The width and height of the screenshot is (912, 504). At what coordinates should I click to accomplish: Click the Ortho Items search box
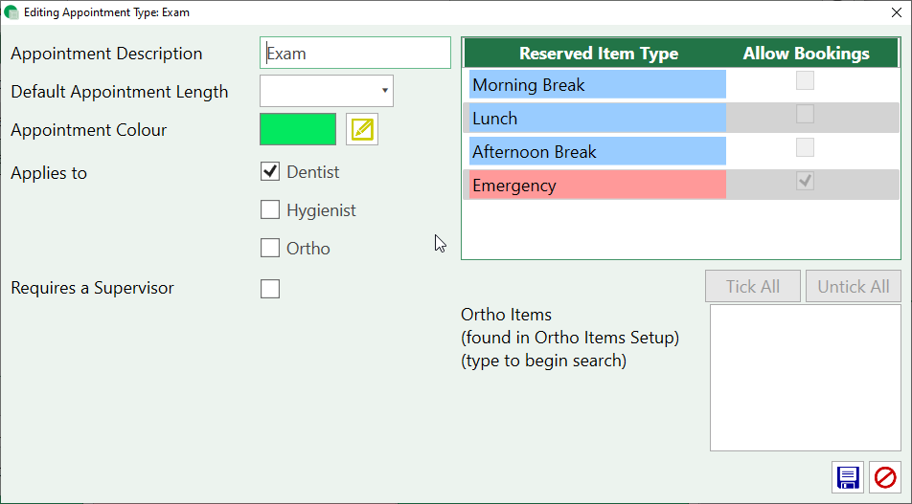point(805,378)
